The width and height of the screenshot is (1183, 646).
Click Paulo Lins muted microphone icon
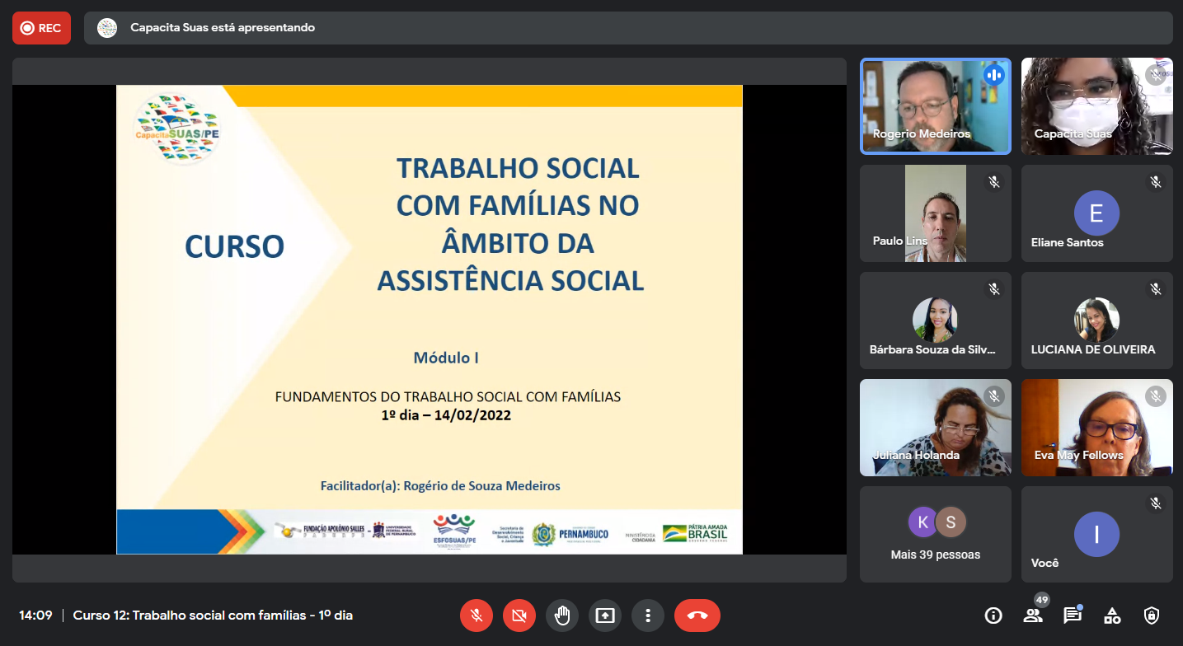[994, 182]
